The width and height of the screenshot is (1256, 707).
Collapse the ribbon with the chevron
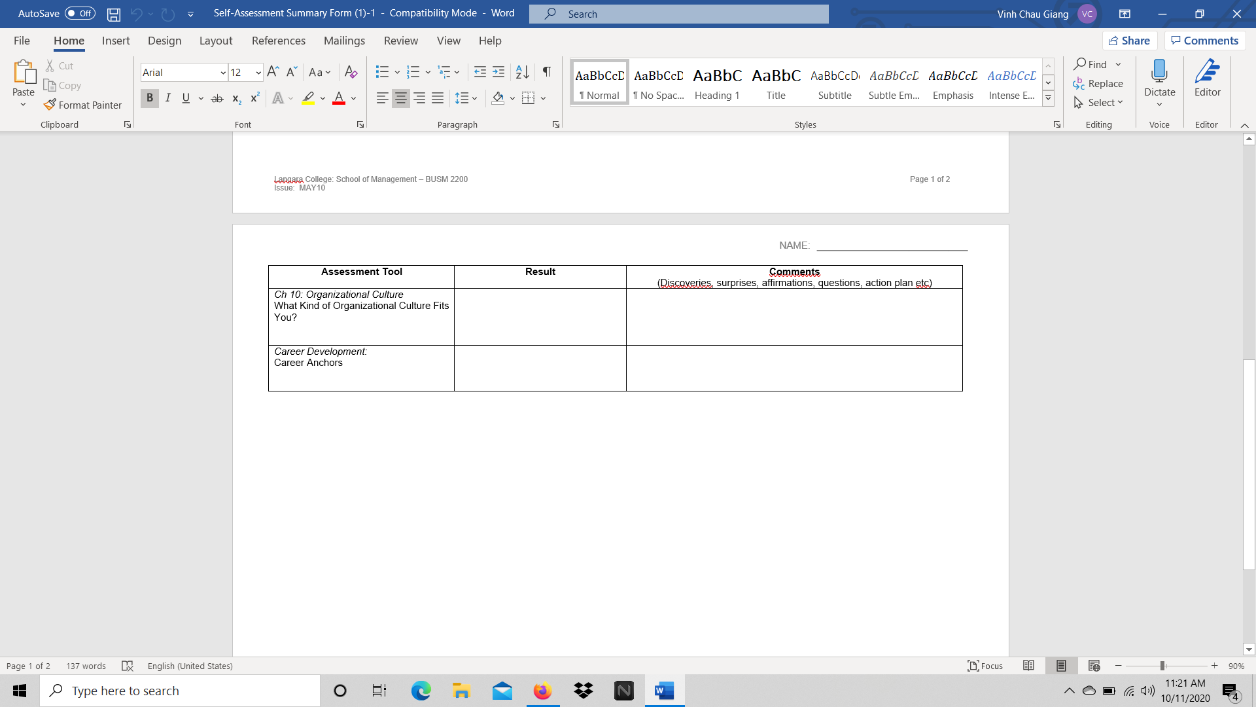point(1244,125)
